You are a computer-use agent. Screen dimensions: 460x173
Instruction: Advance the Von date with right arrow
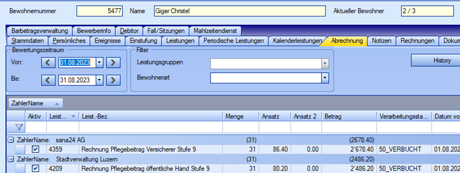coord(113,62)
